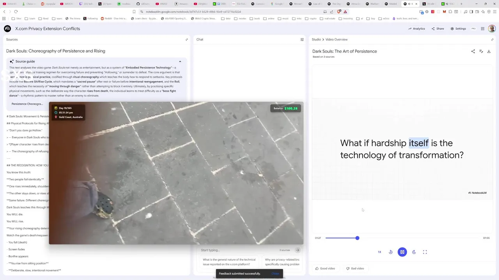Click the browser address bar URL

(193, 12)
